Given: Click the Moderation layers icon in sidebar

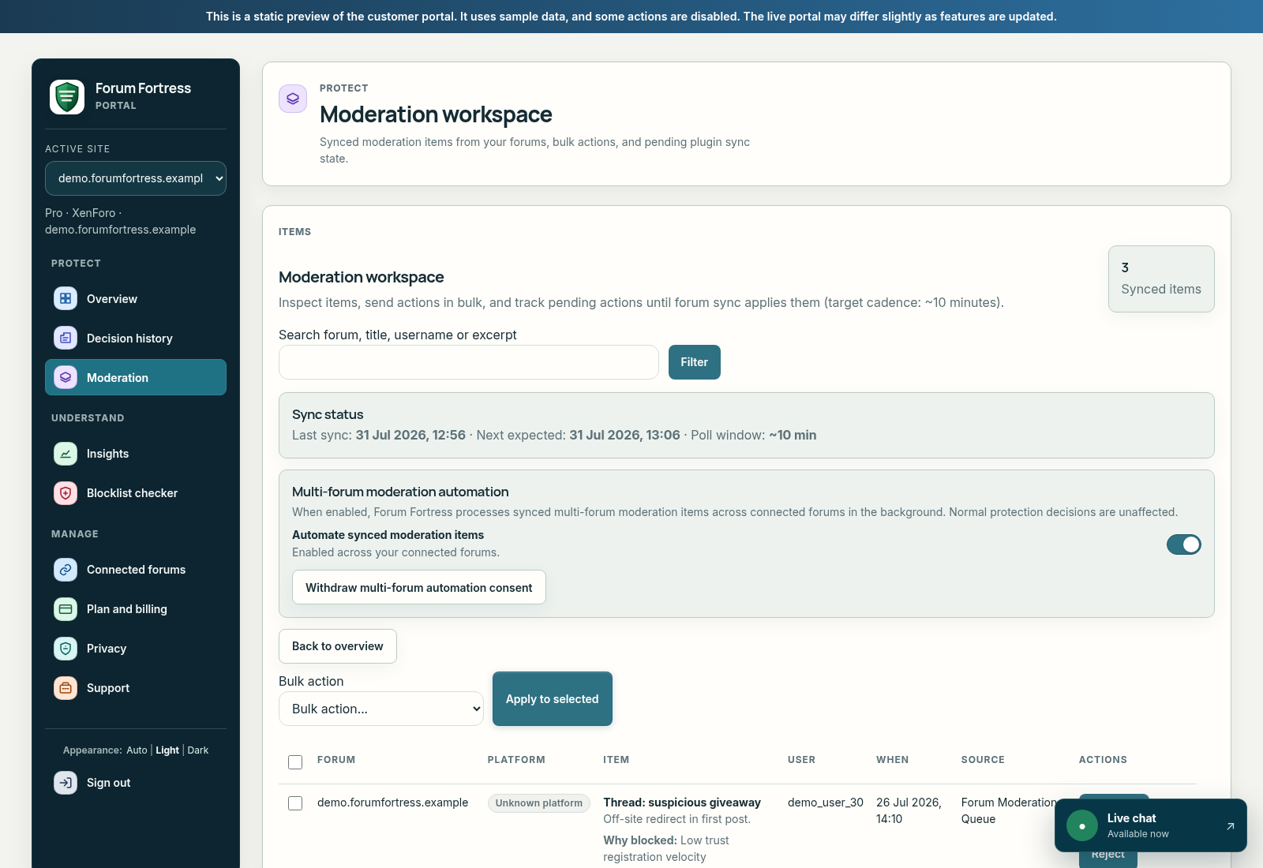Looking at the screenshot, I should coord(66,377).
